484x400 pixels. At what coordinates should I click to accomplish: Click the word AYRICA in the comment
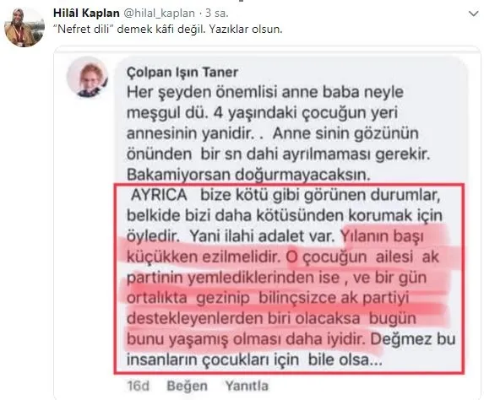click(x=159, y=195)
